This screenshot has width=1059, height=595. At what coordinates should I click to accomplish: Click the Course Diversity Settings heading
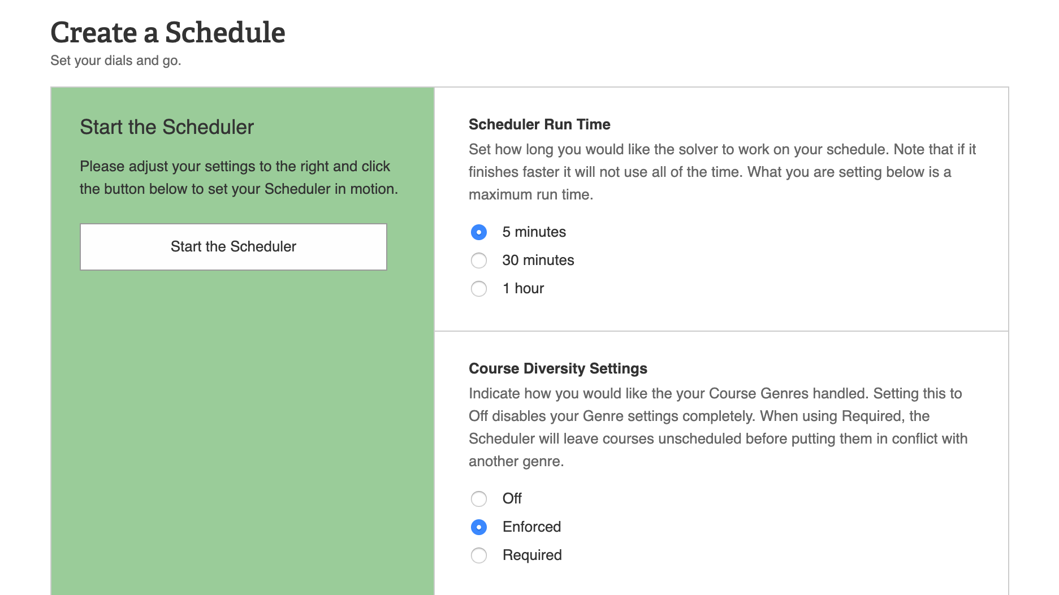557,368
